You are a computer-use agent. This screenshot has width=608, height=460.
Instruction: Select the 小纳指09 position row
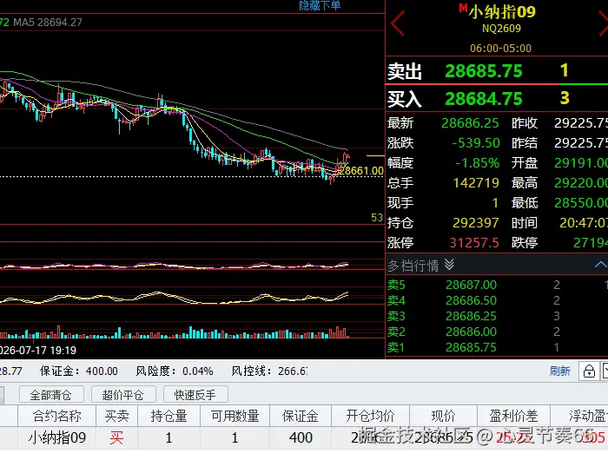click(304, 437)
